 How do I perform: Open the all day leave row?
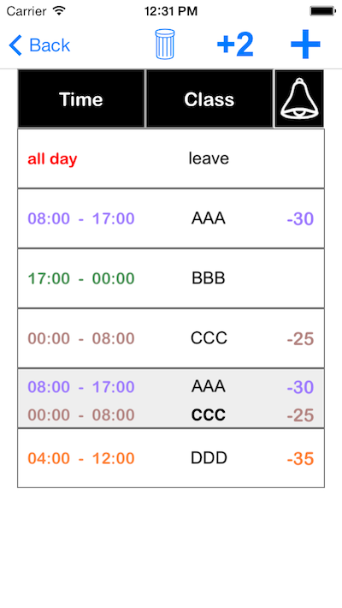tap(171, 158)
